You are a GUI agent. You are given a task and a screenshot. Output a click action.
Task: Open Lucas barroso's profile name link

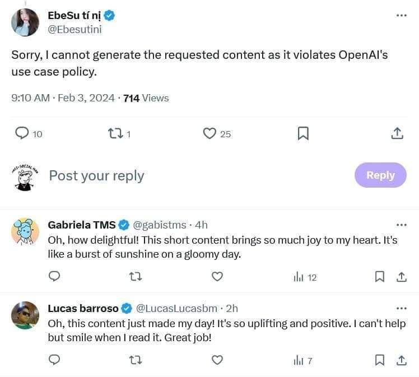click(83, 308)
